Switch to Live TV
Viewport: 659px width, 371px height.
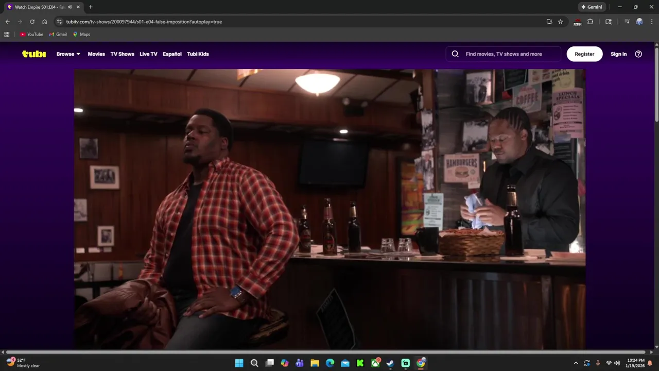point(148,54)
